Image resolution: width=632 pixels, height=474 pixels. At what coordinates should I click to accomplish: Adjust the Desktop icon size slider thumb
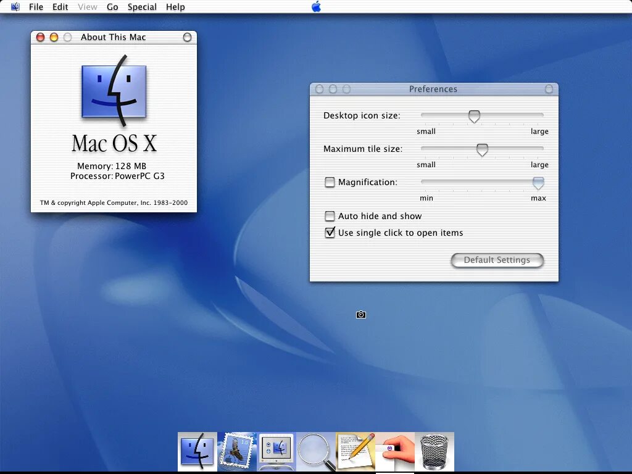[x=474, y=117]
